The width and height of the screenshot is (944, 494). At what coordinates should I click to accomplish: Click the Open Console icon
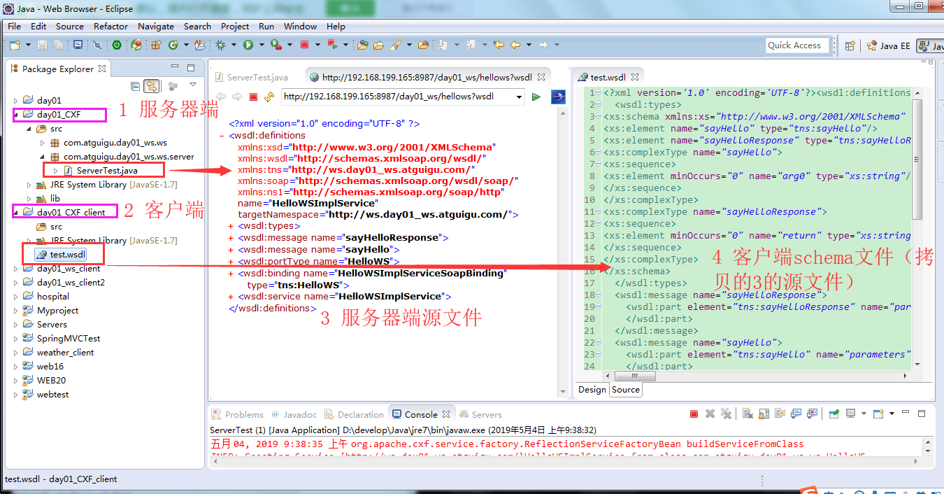tap(878, 414)
